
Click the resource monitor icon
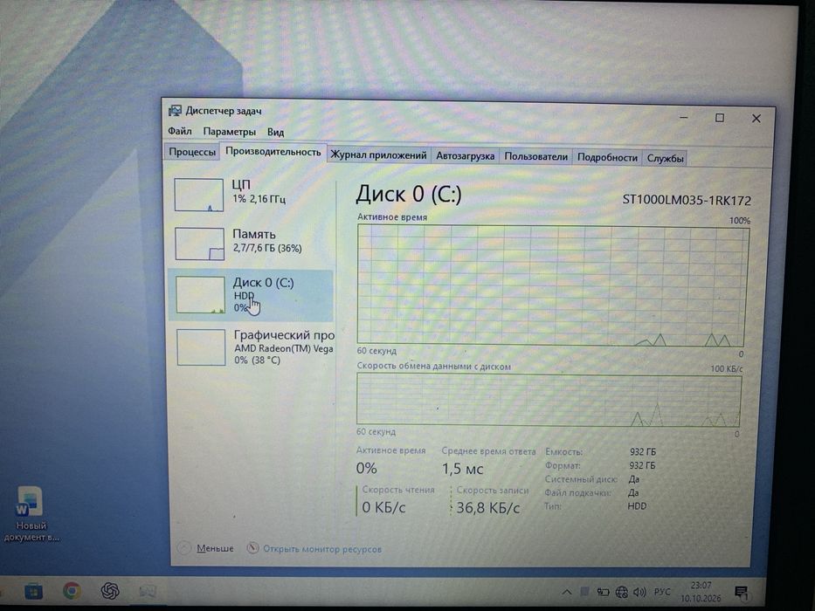tap(252, 548)
